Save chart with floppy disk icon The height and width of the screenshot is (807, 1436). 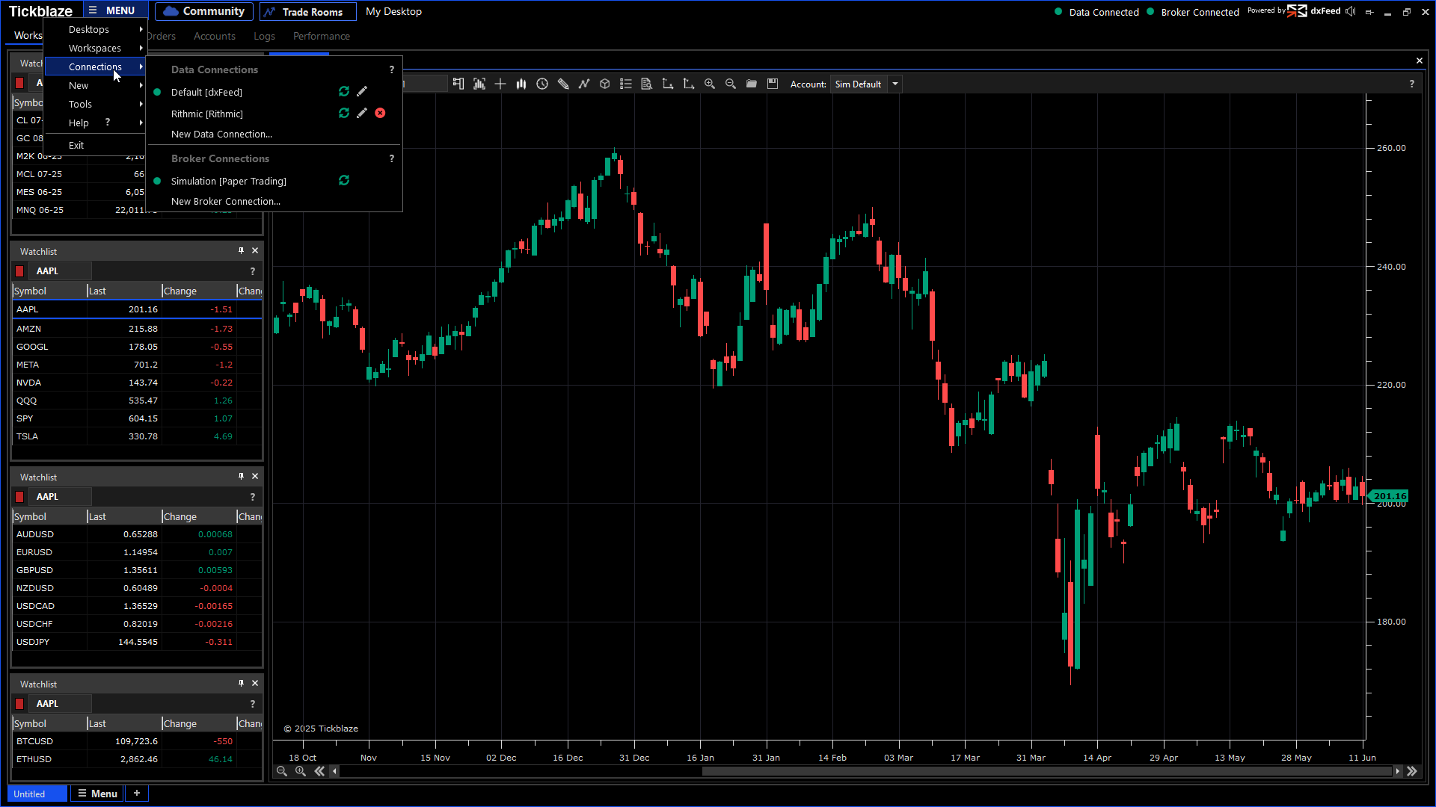pyautogui.click(x=773, y=84)
